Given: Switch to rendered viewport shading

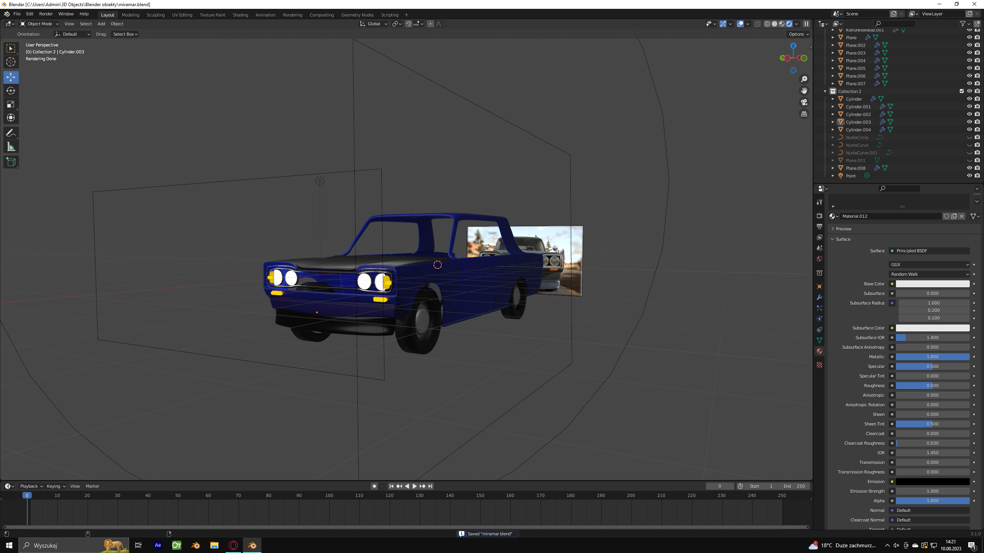Looking at the screenshot, I should (789, 24).
